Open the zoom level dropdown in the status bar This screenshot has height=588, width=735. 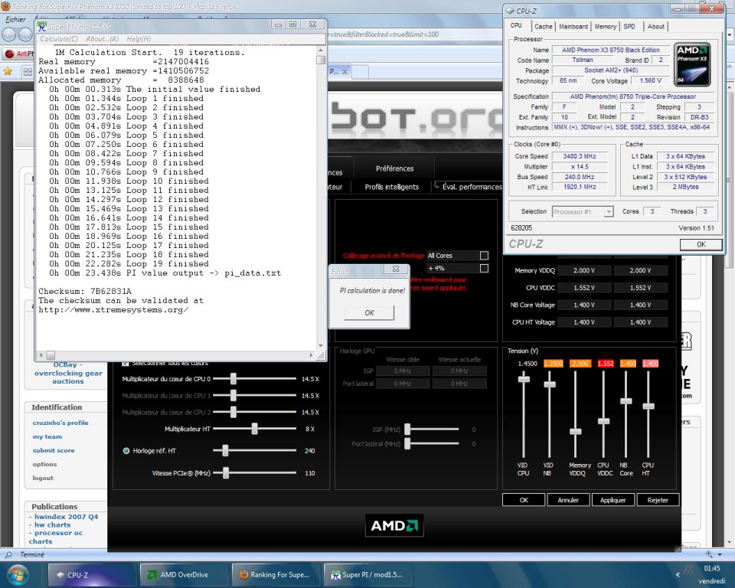coord(719,554)
